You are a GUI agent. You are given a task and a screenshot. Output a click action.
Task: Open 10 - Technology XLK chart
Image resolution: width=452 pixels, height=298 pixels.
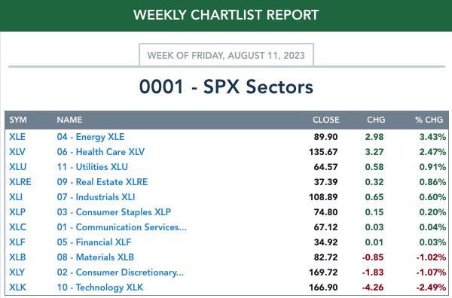click(99, 287)
